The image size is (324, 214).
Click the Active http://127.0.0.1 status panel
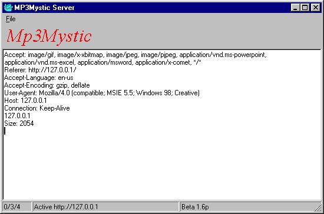[x=105, y=207]
